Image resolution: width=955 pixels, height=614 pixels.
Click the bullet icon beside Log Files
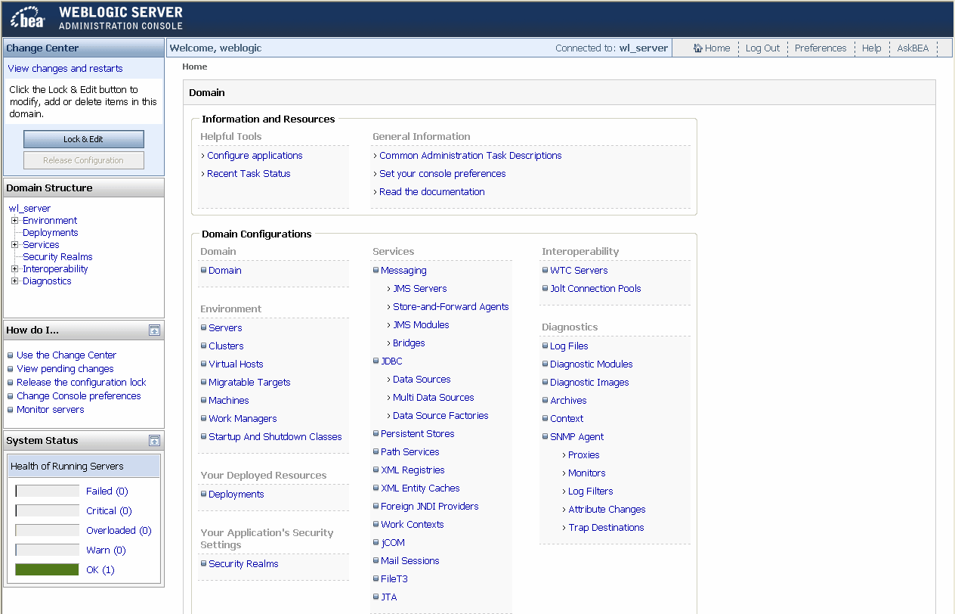(x=545, y=346)
